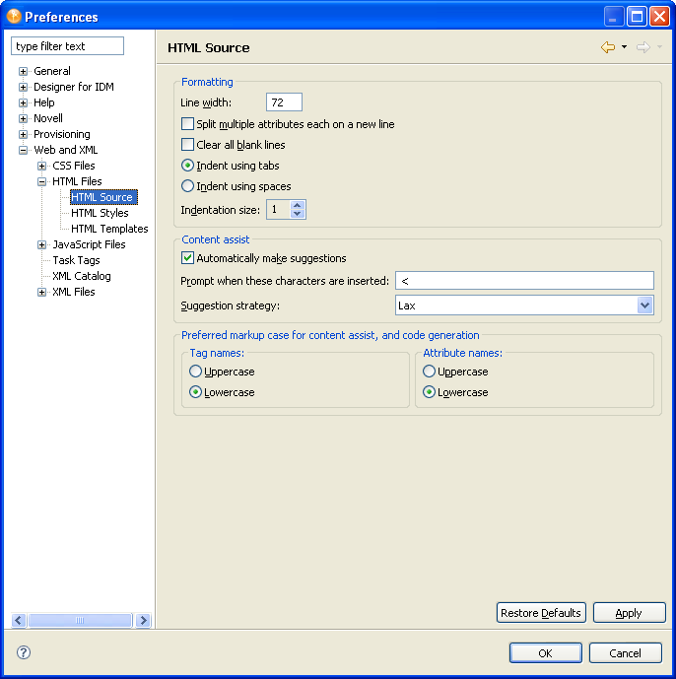Expand the Help tree node

point(24,103)
